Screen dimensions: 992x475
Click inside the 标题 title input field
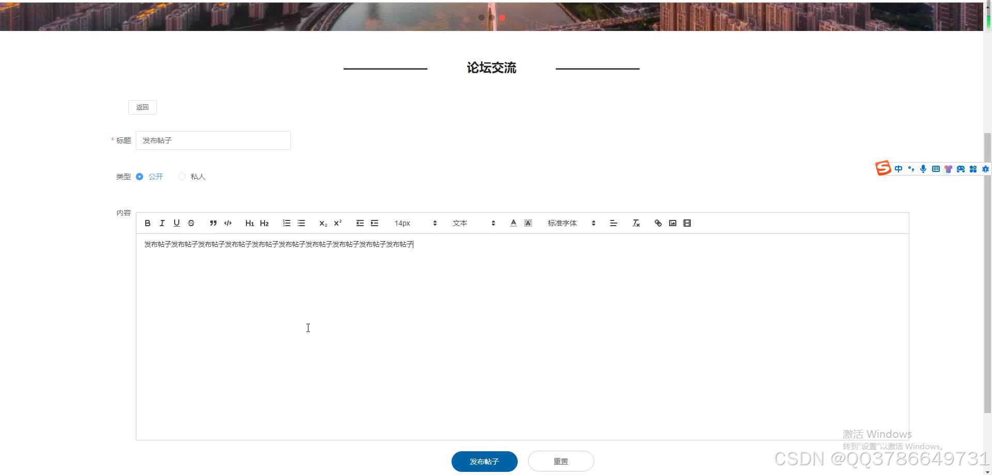(213, 140)
